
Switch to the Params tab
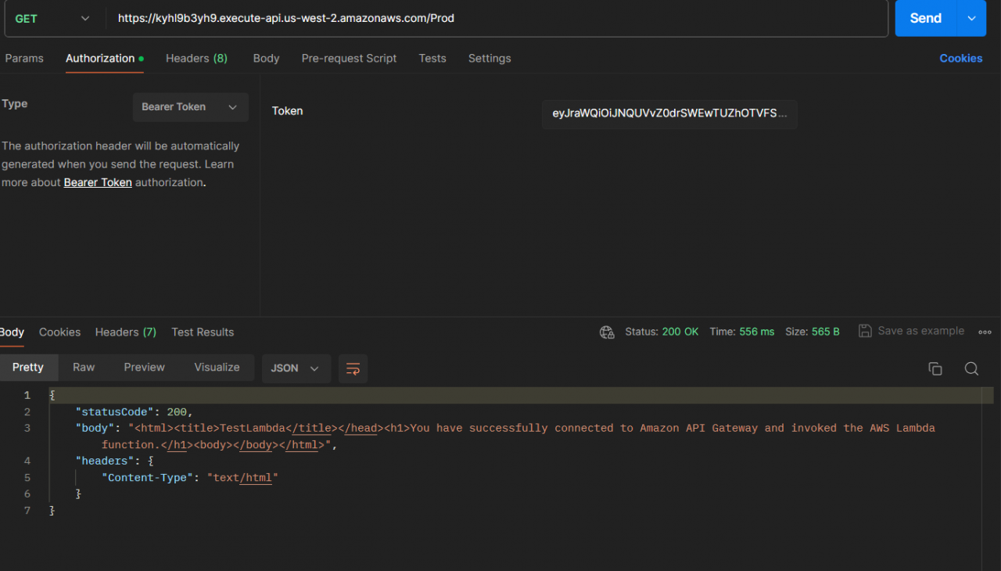click(x=24, y=59)
